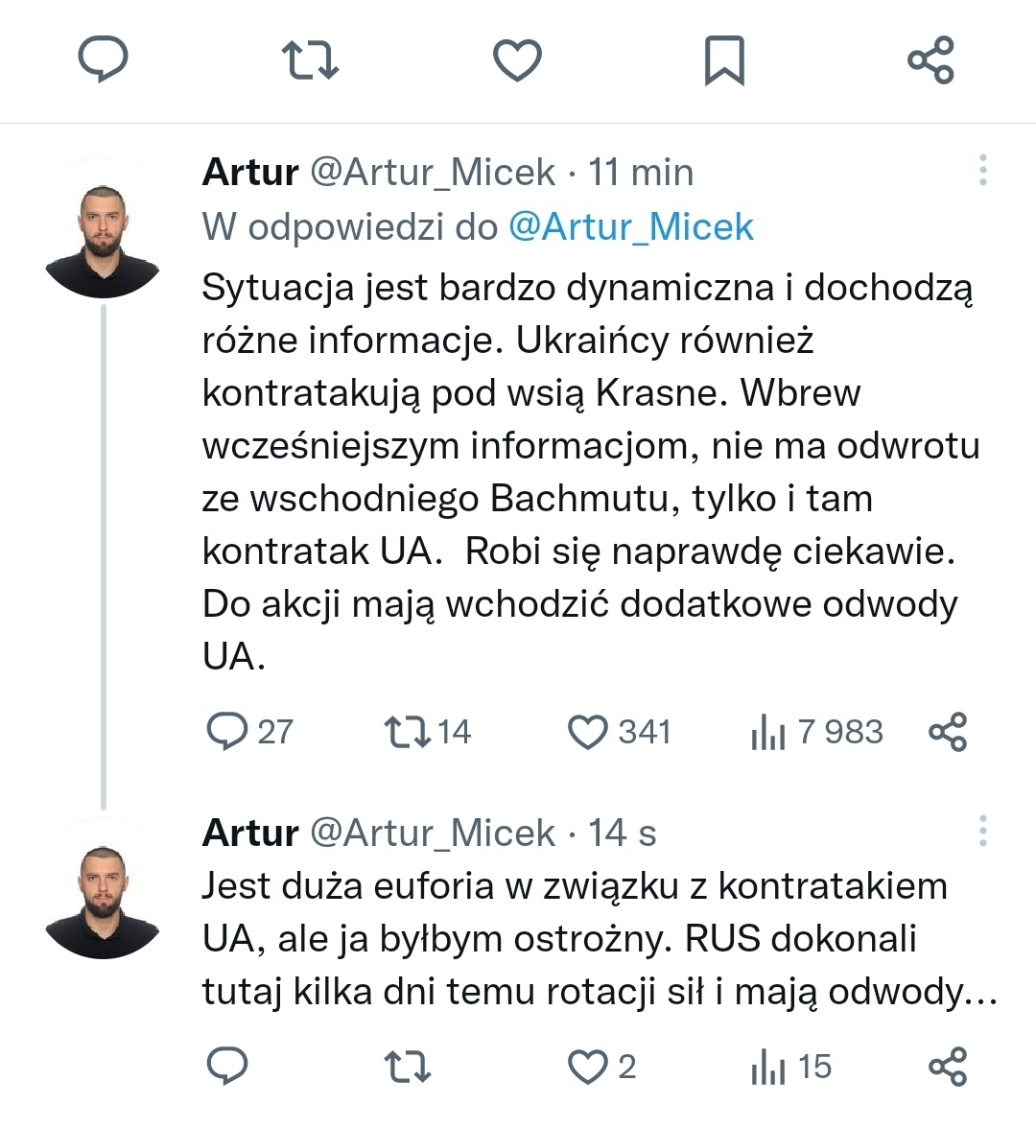Like the top tweet

[517, 59]
